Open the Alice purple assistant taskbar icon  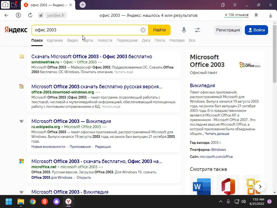56,201
